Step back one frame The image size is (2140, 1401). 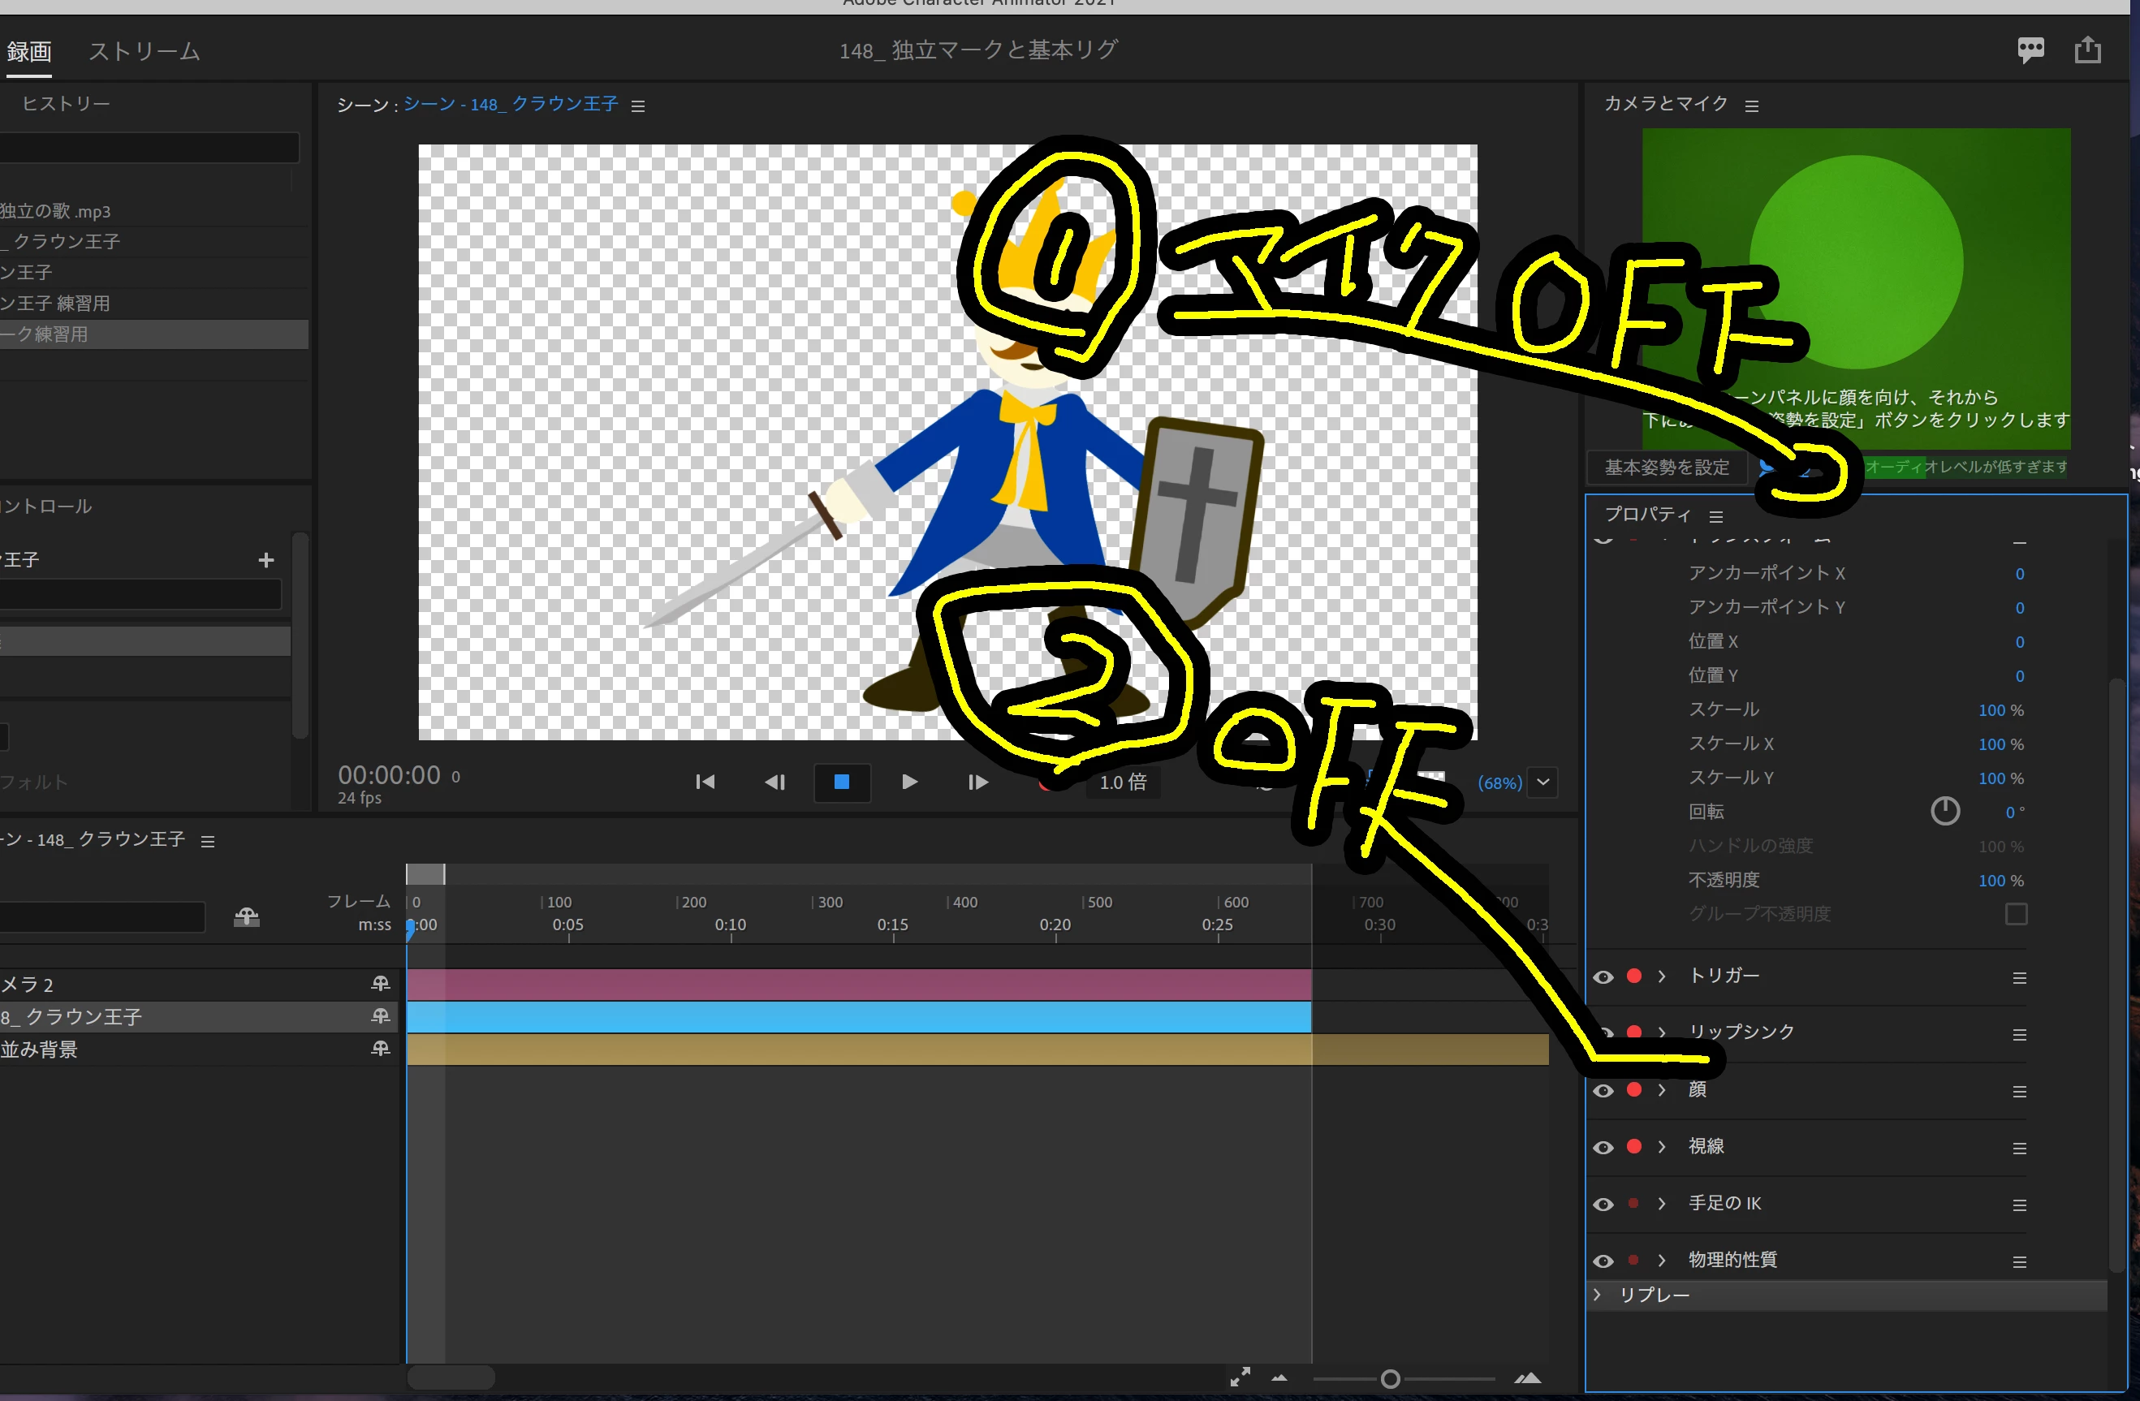coord(774,782)
